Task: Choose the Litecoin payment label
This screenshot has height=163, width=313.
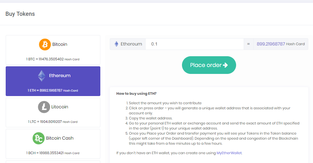Action: point(60,107)
